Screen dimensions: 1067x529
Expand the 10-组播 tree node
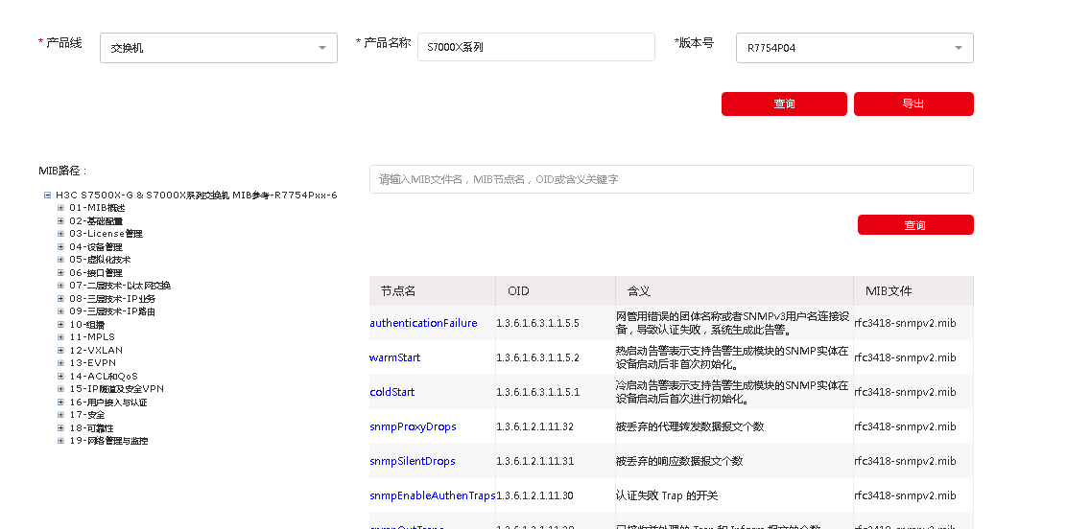(60, 324)
